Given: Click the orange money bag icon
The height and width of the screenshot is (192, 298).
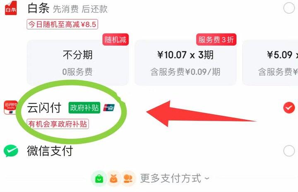Looking at the screenshot, I should [x=114, y=178].
